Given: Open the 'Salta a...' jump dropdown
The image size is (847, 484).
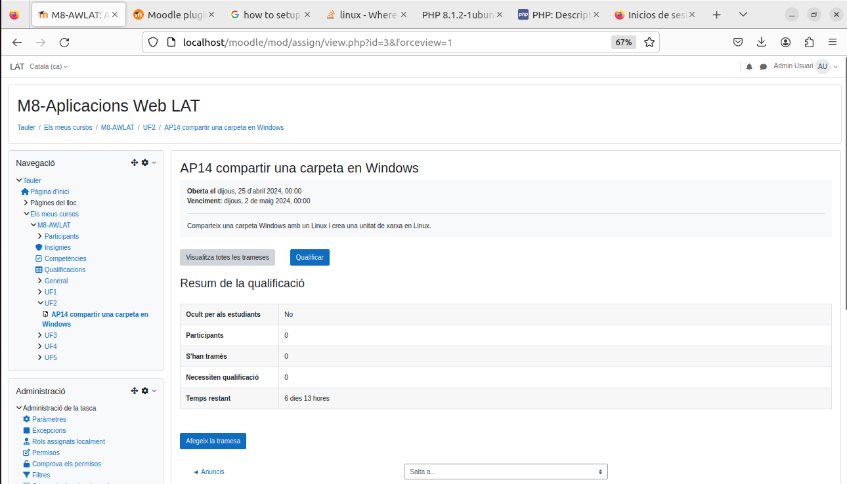Looking at the screenshot, I should (x=505, y=472).
